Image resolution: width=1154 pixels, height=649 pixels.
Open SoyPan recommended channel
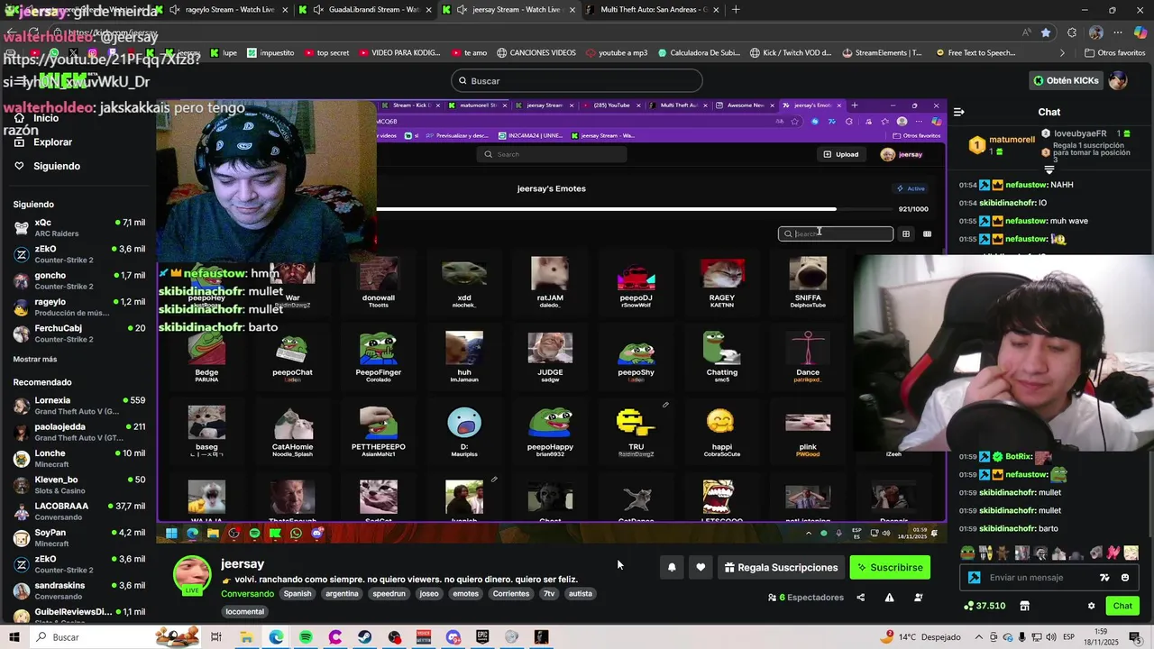[x=78, y=537]
